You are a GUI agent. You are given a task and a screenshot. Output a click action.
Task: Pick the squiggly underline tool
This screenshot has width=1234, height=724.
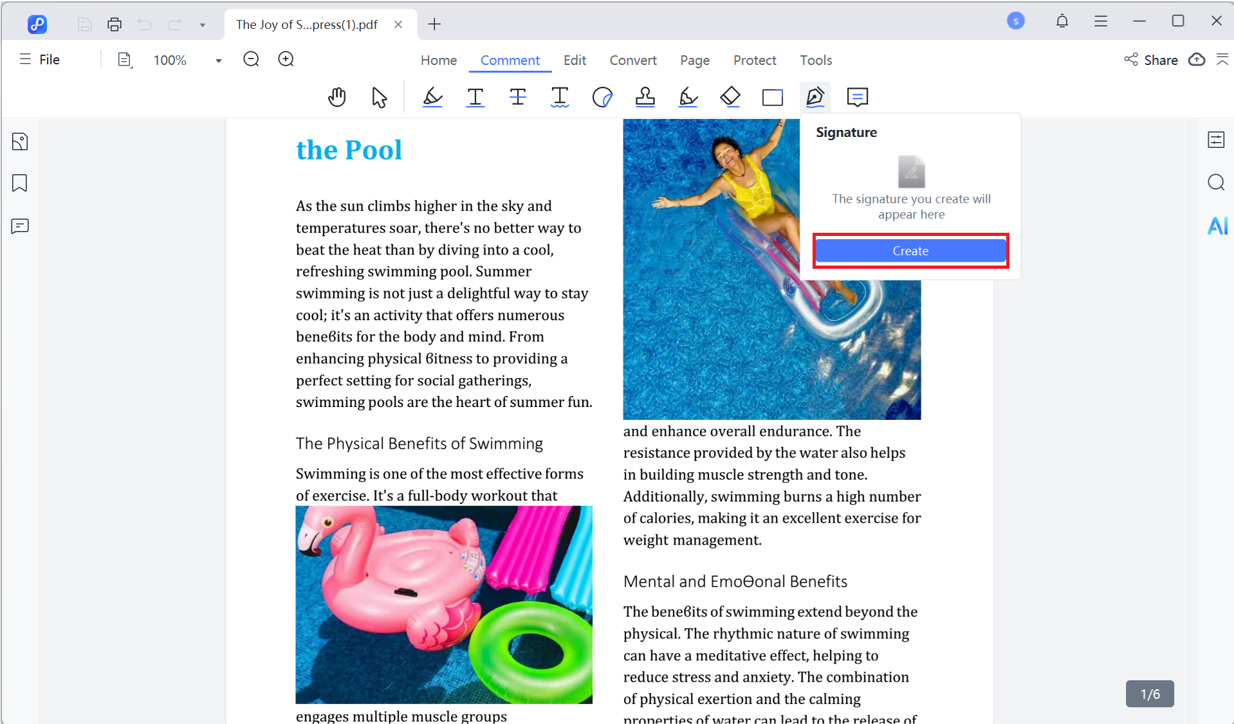pos(560,97)
